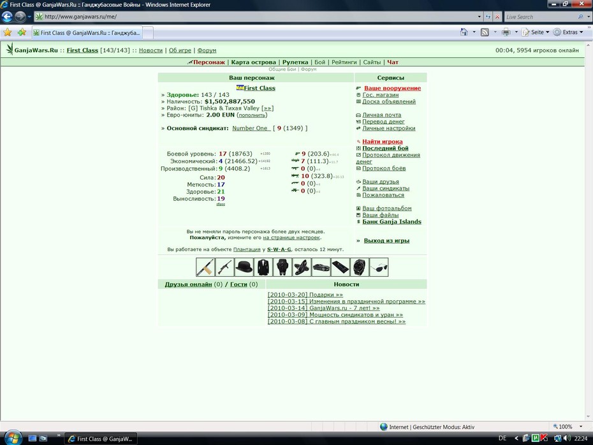Viewport: 593px width, 445px height.
Task: Open the Ваш фотоальбом link
Action: point(387,208)
